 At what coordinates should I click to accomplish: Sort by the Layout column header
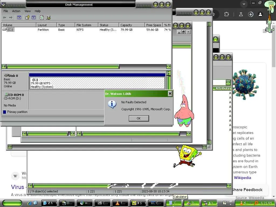46,25
